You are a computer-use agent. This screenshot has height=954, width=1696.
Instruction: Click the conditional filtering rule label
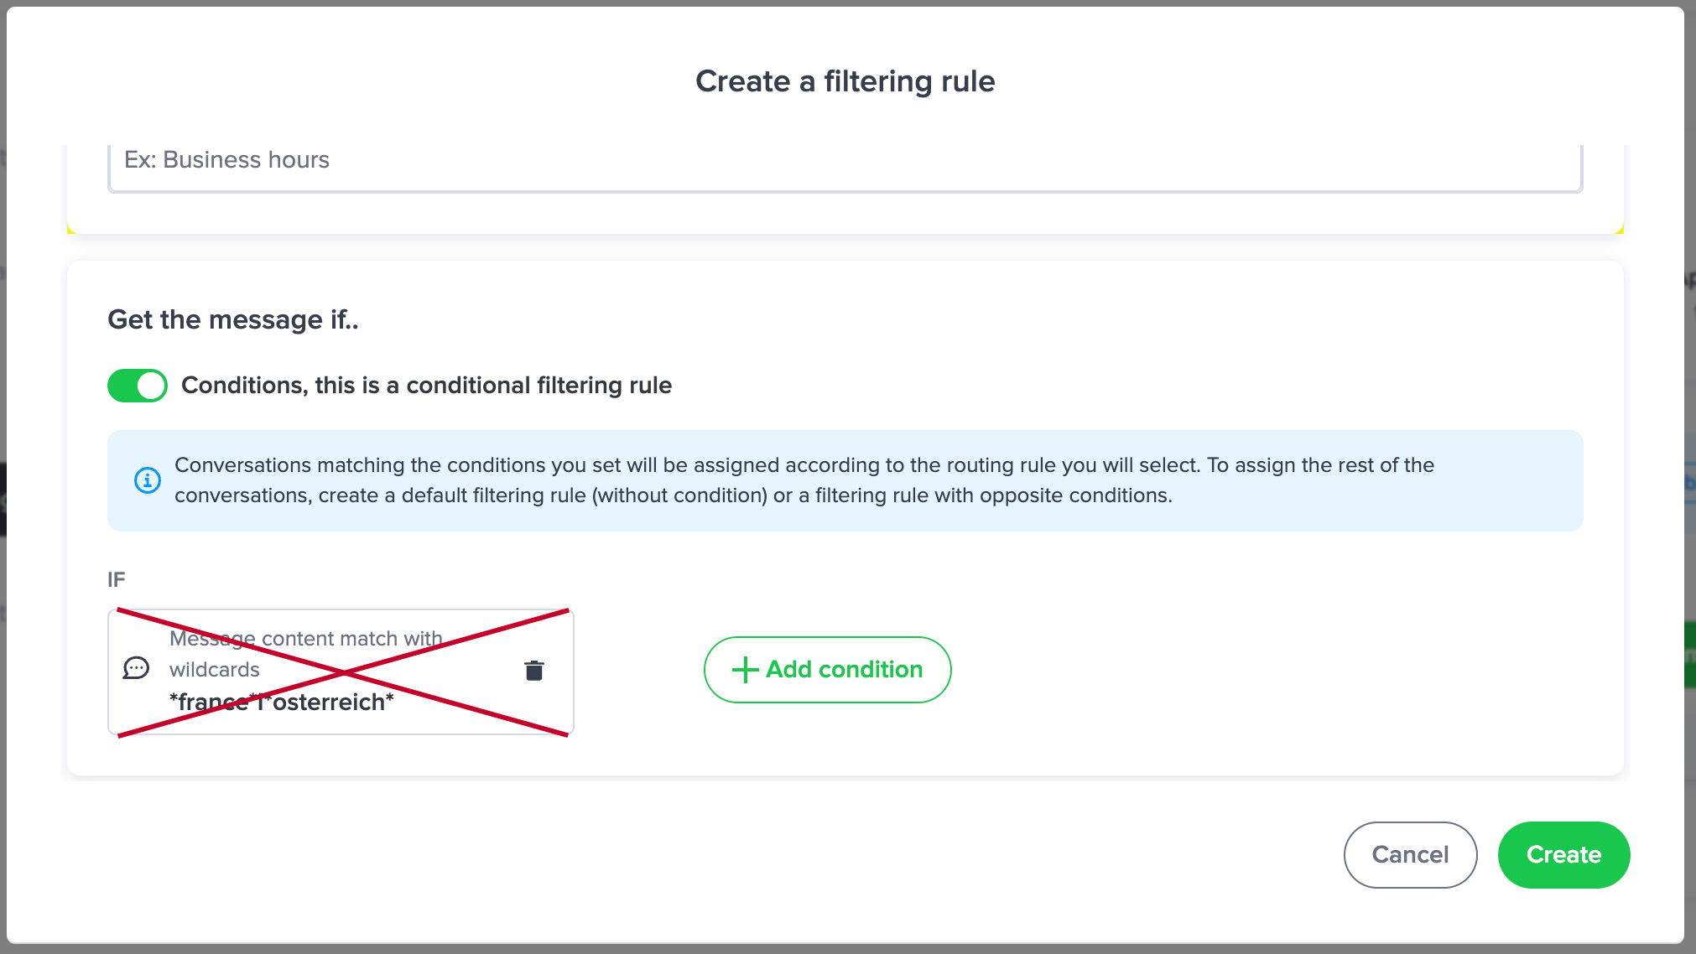click(x=426, y=386)
